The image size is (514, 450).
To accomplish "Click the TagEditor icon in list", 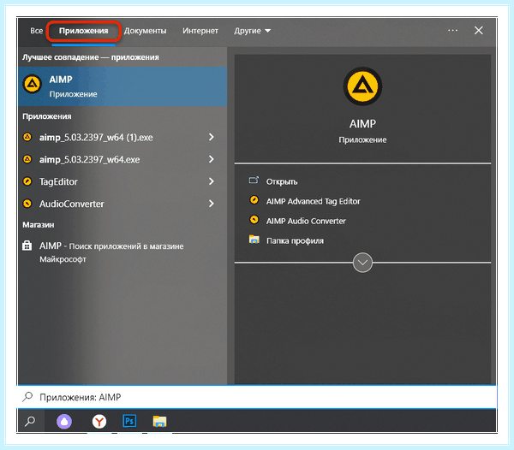I will 27,181.
